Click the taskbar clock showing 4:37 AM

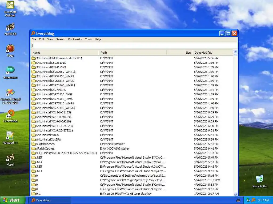(x=263, y=200)
